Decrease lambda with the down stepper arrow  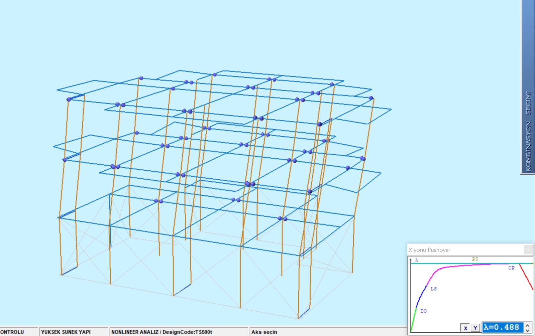pos(528,330)
